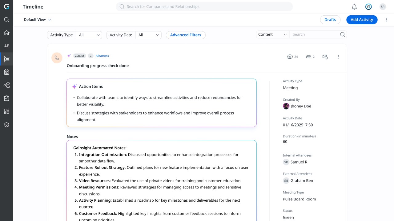Click the phone call icon on the activity
The image size is (394, 221).
coord(57,58)
